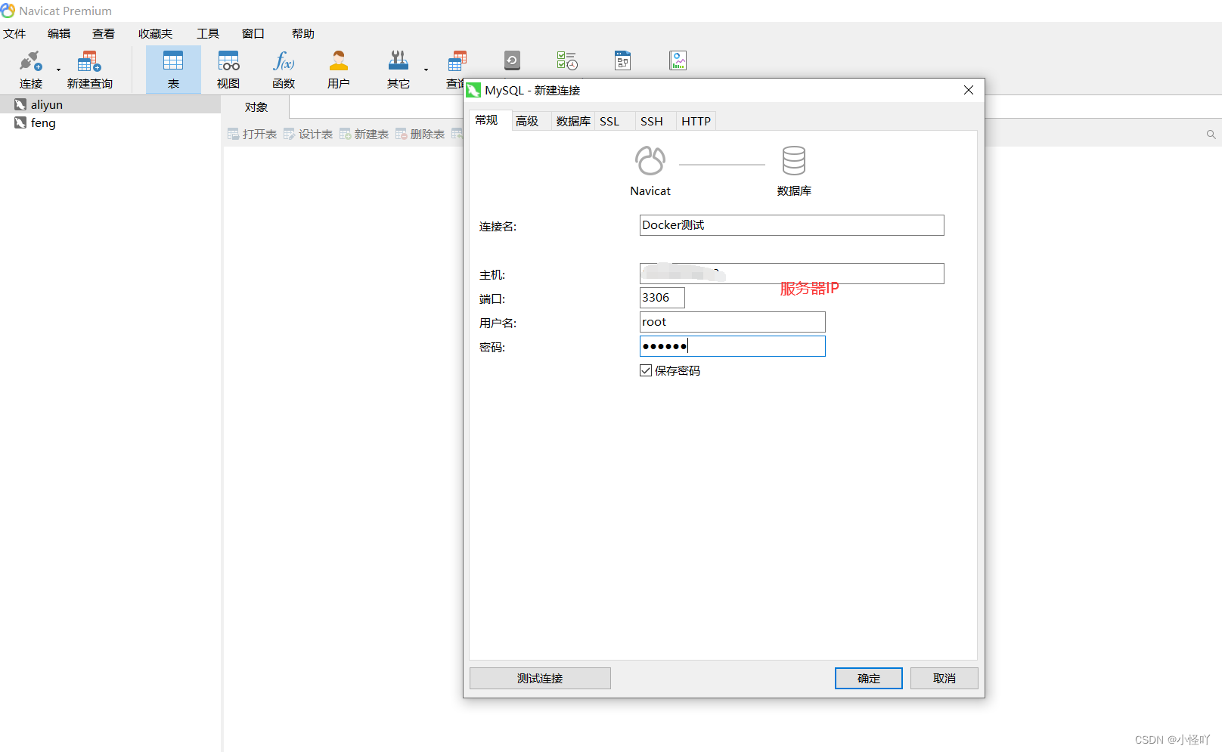Focus the 端口 field showing 3306
The height and width of the screenshot is (752, 1222).
point(662,298)
